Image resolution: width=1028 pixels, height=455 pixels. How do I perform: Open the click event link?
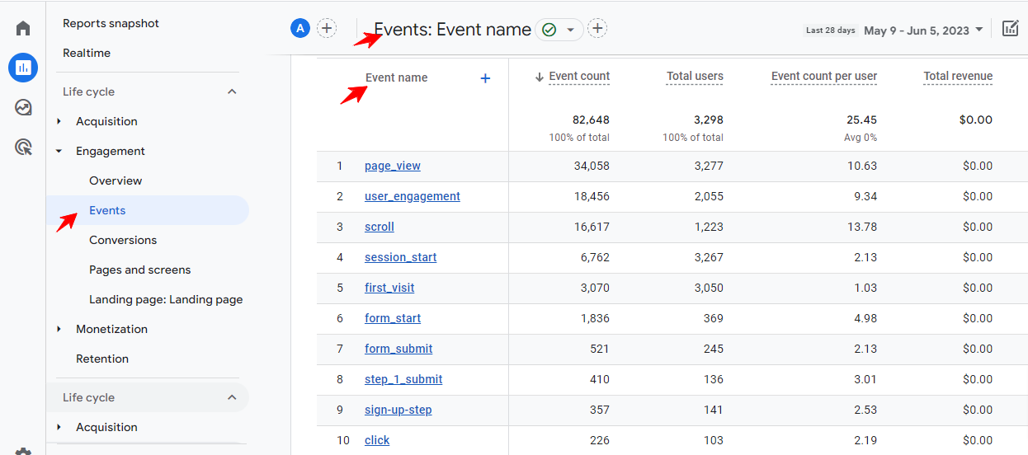pyautogui.click(x=377, y=440)
